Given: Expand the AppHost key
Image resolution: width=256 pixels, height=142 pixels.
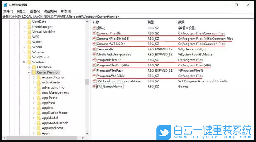Looking at the screenshot, I should click(34, 103).
